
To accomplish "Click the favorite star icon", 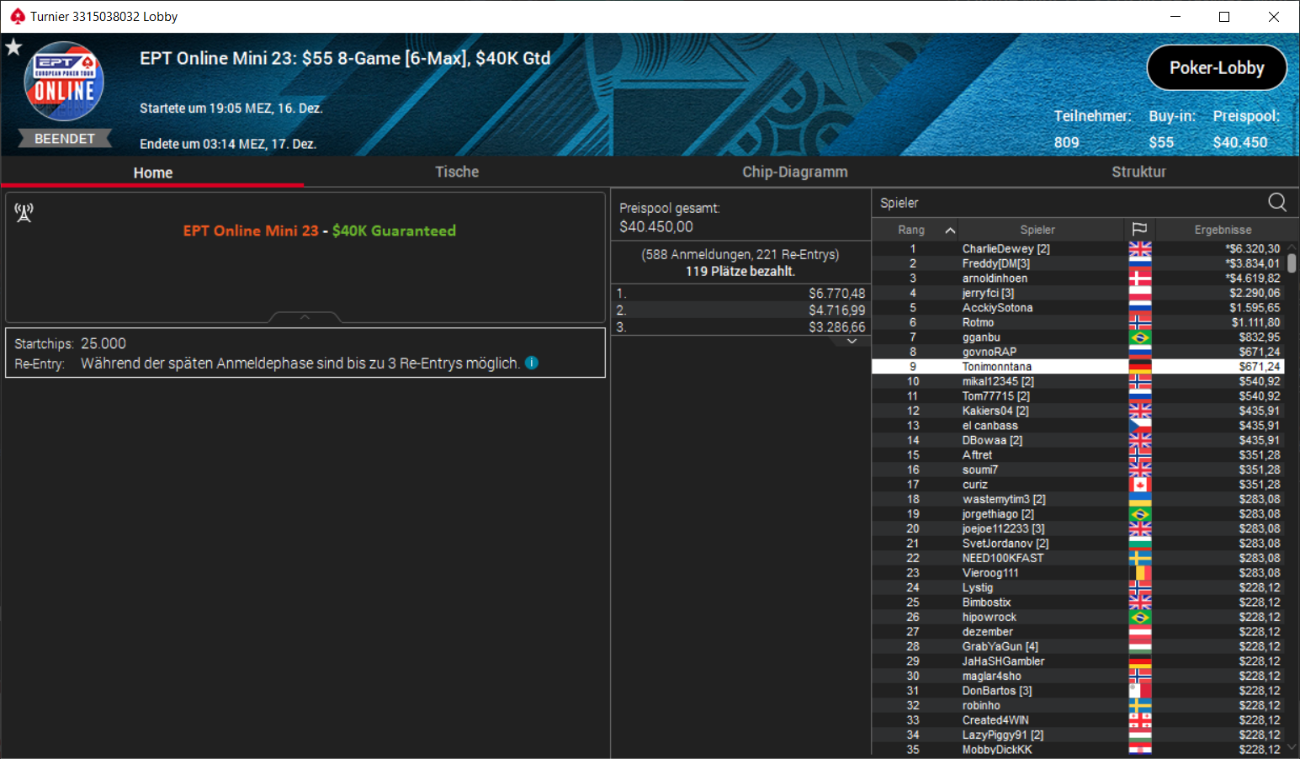I will coord(13,47).
